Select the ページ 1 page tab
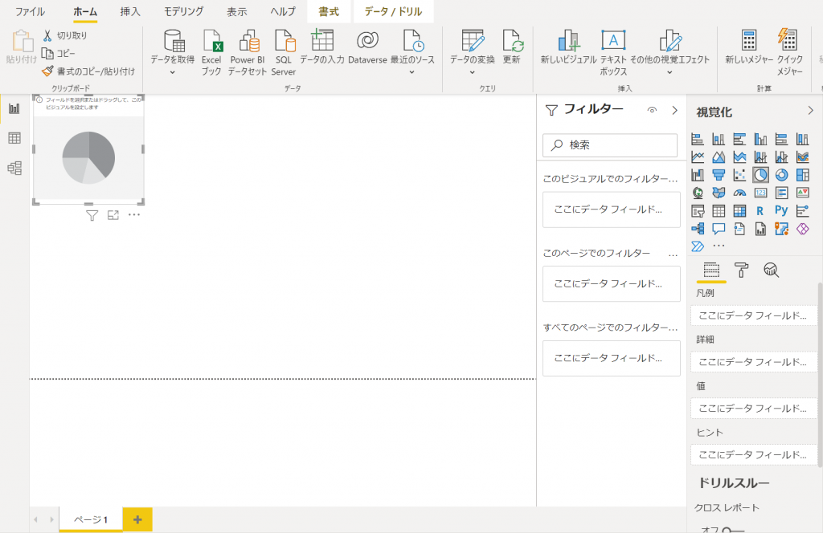The height and width of the screenshot is (533, 823). [x=91, y=519]
